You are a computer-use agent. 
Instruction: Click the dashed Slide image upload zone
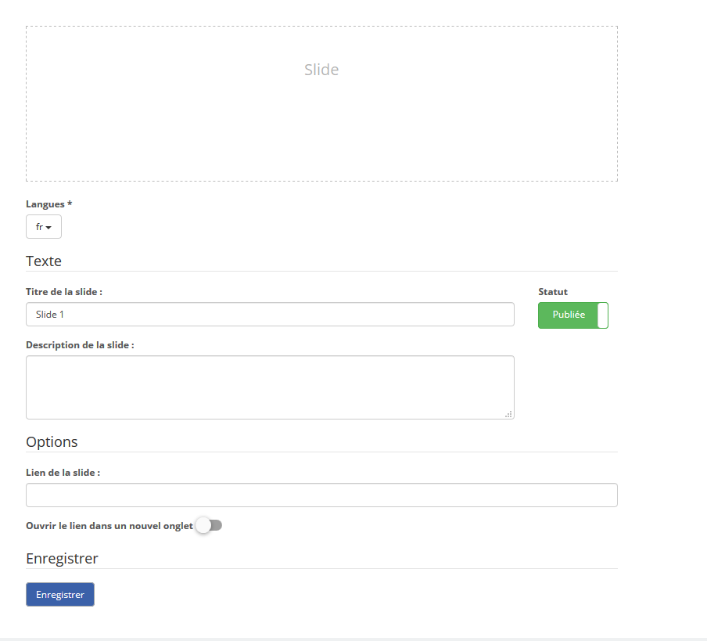click(x=321, y=104)
